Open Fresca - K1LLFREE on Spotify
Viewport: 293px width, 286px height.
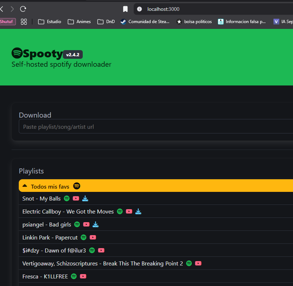click(x=74, y=276)
